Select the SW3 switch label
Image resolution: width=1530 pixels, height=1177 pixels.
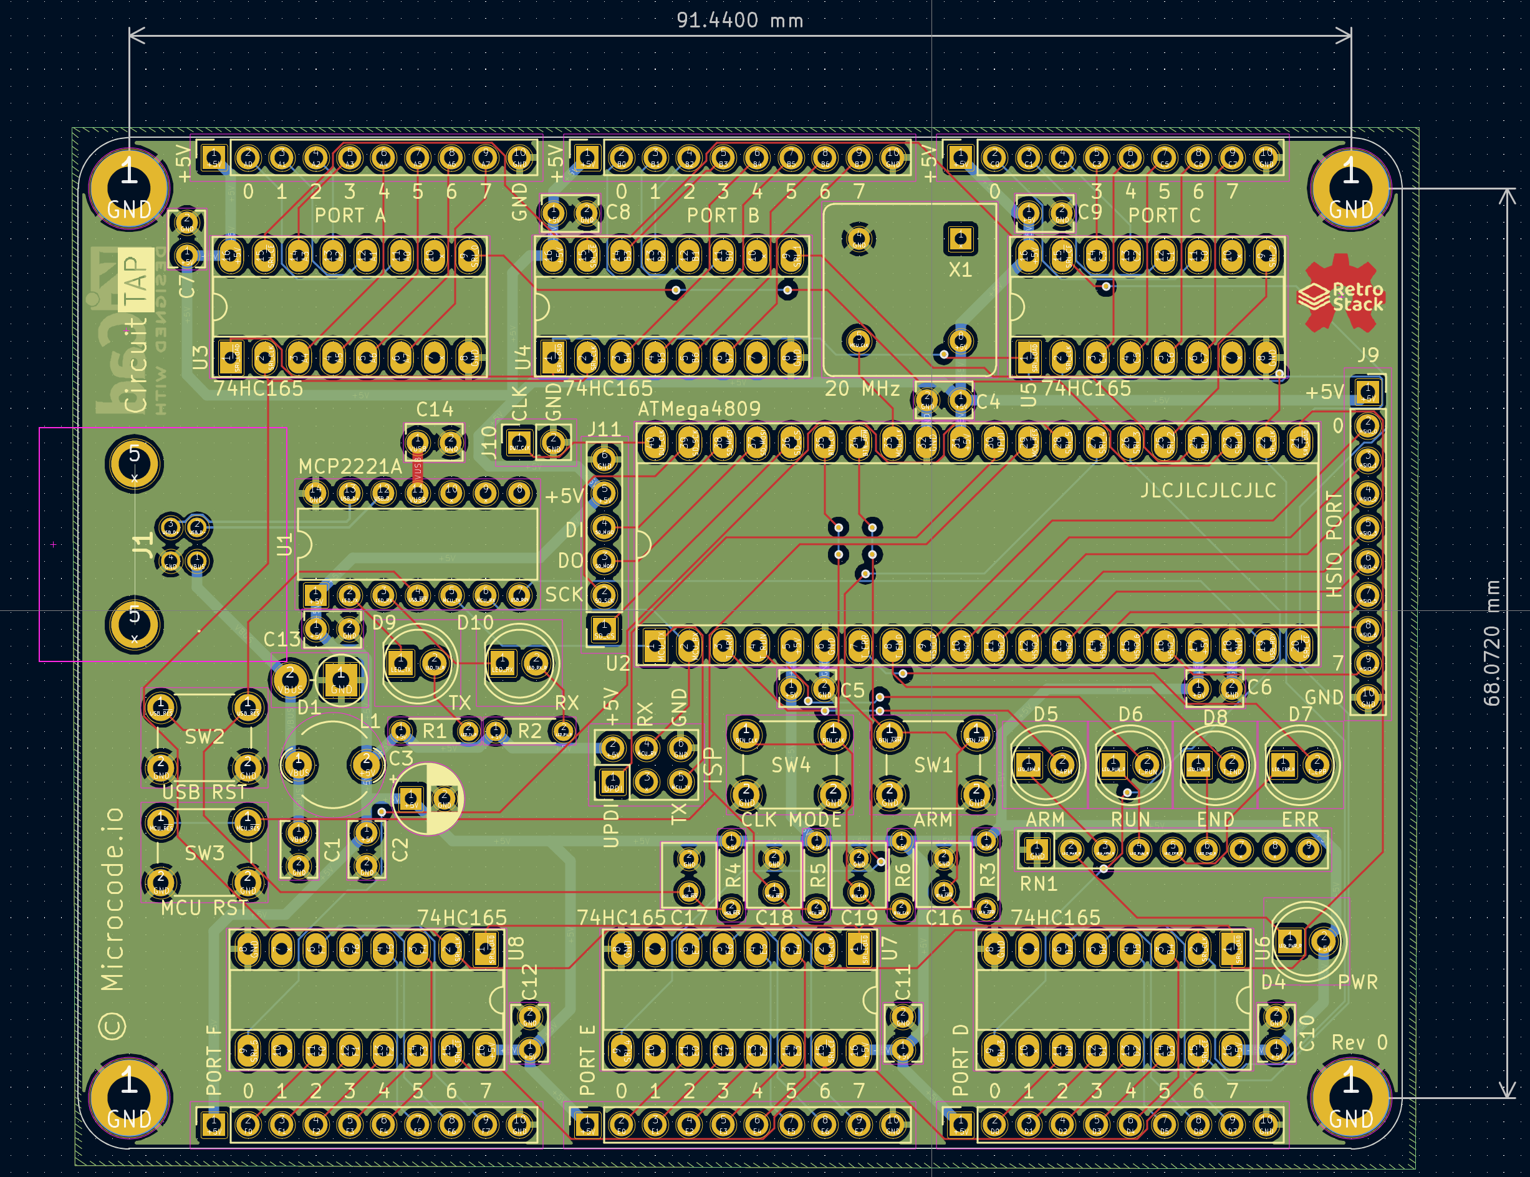(204, 853)
